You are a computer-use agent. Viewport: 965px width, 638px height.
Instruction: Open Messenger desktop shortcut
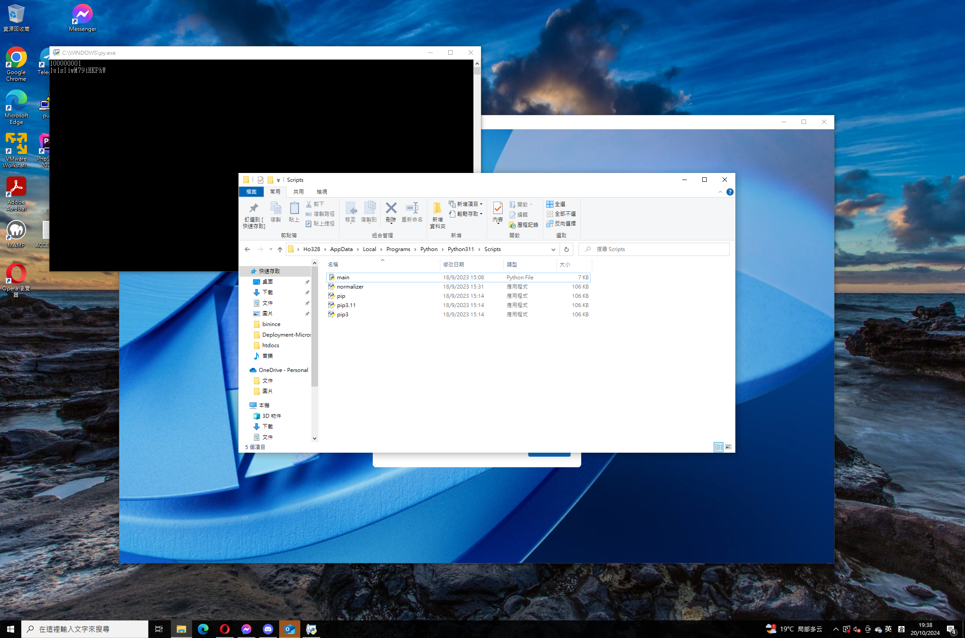83,18
